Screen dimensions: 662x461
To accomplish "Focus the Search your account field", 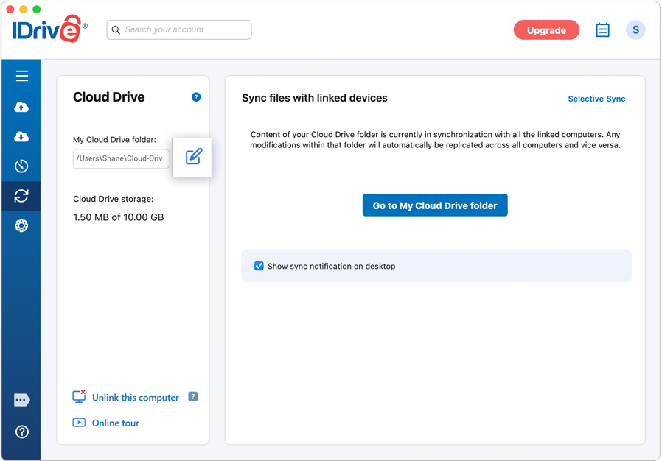I will click(179, 30).
